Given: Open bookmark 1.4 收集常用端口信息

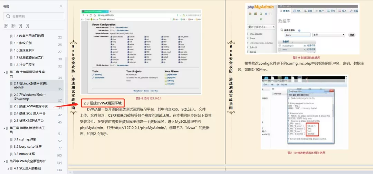Looking at the screenshot, I should 29,36.
